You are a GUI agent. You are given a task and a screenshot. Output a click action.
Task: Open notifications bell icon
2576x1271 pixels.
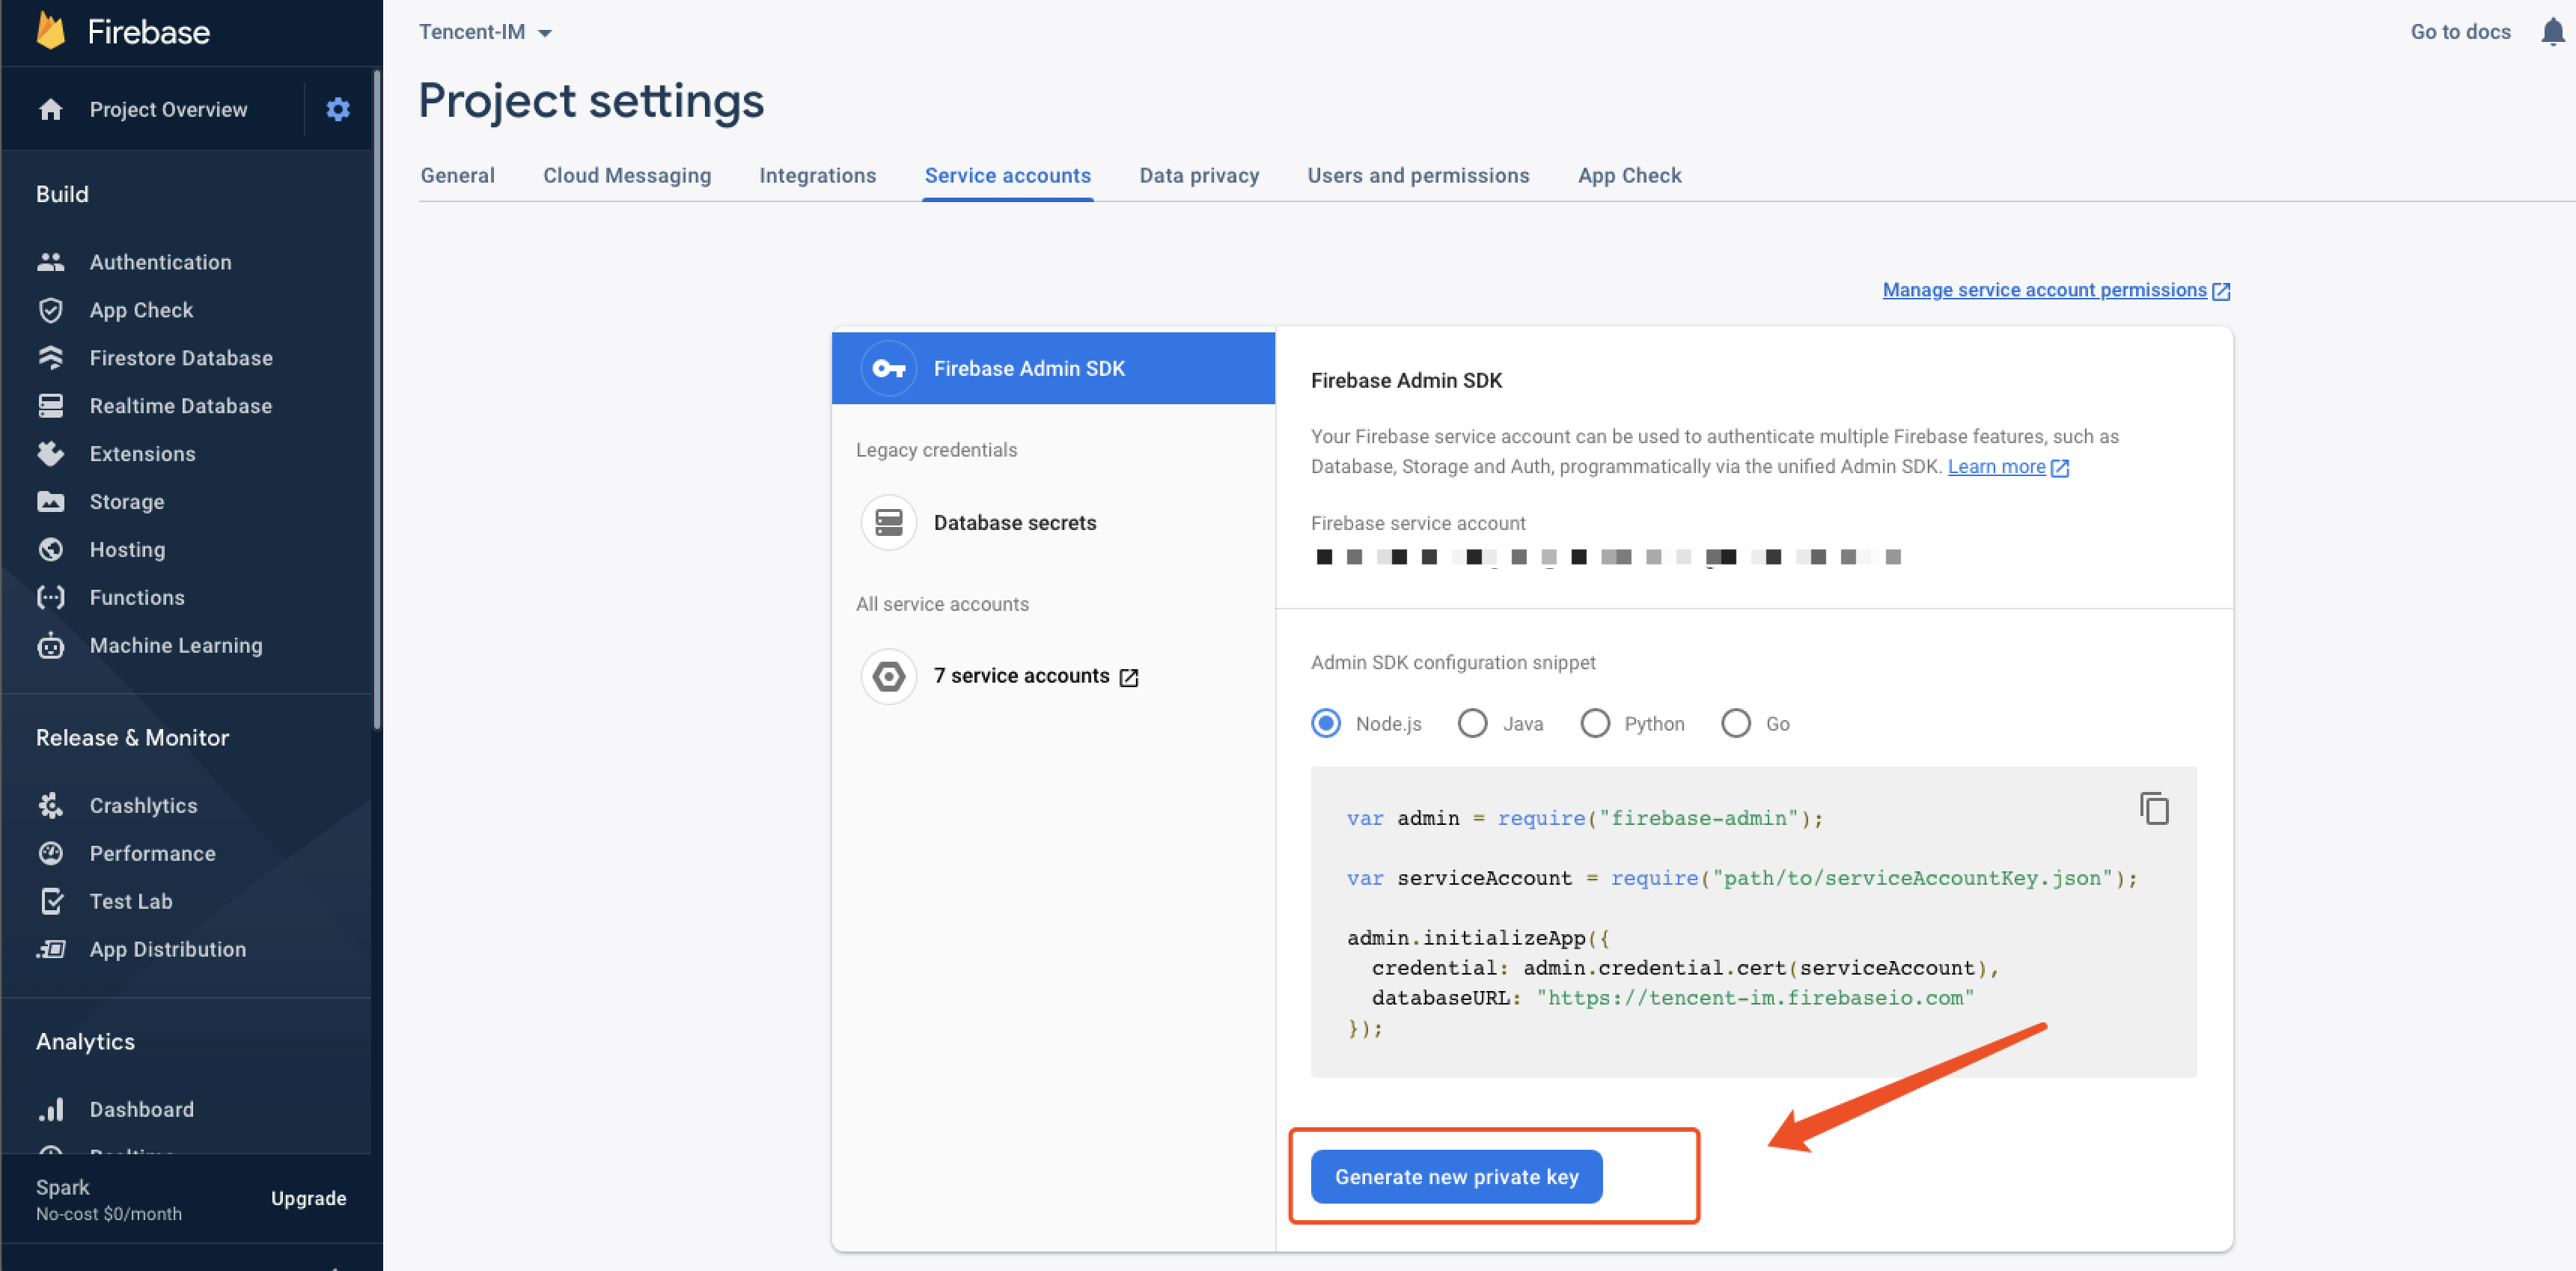[x=2553, y=32]
